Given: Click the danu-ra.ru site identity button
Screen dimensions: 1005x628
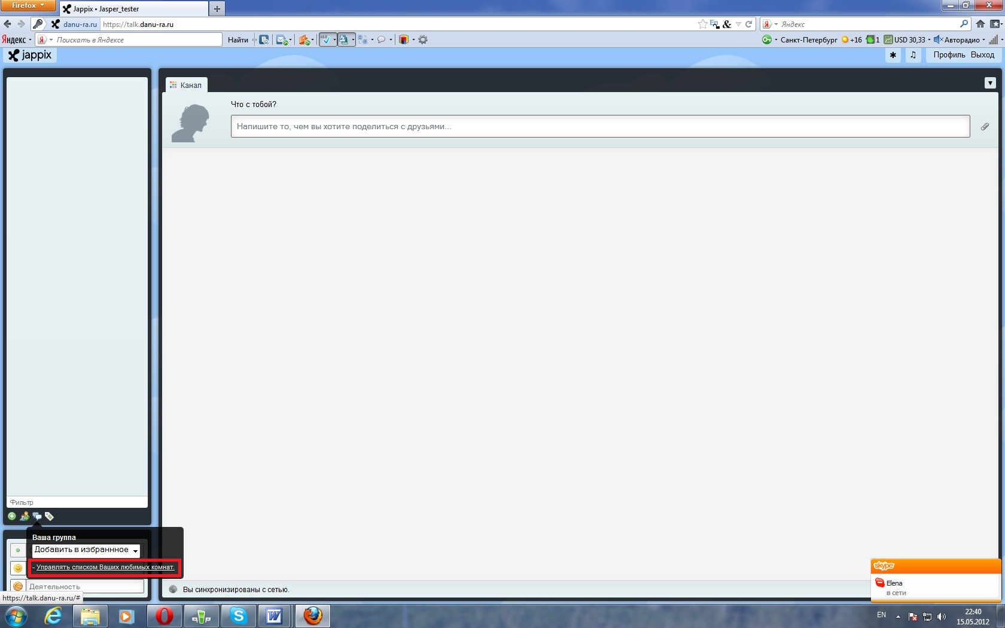Looking at the screenshot, I should click(x=75, y=24).
